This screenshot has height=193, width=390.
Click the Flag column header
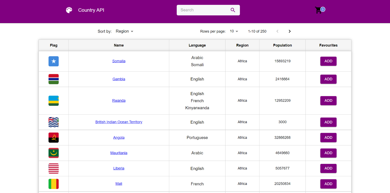pos(54,45)
